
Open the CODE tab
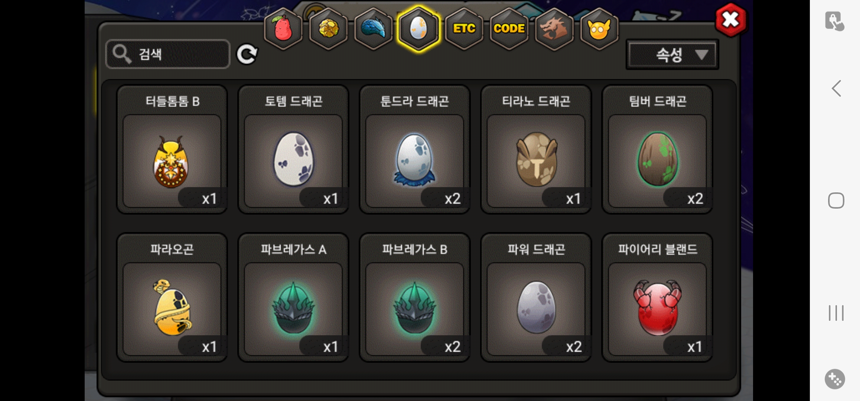coord(509,29)
